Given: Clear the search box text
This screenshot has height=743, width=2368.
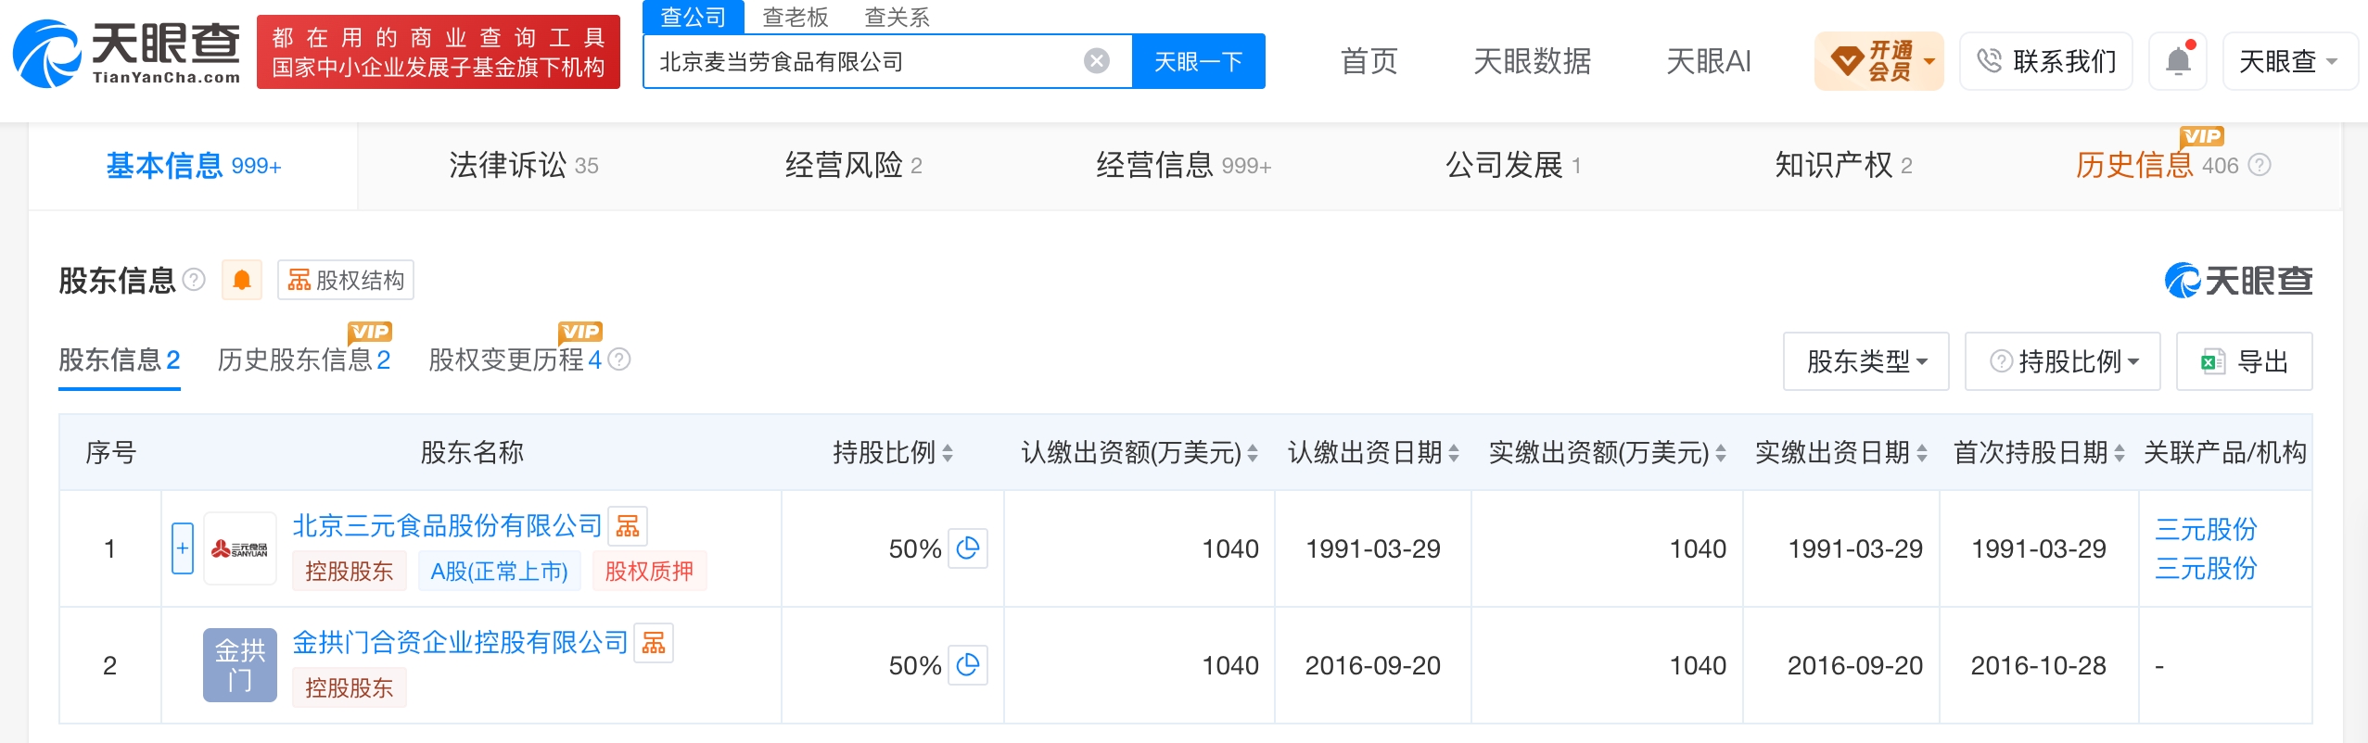Looking at the screenshot, I should (x=1097, y=61).
